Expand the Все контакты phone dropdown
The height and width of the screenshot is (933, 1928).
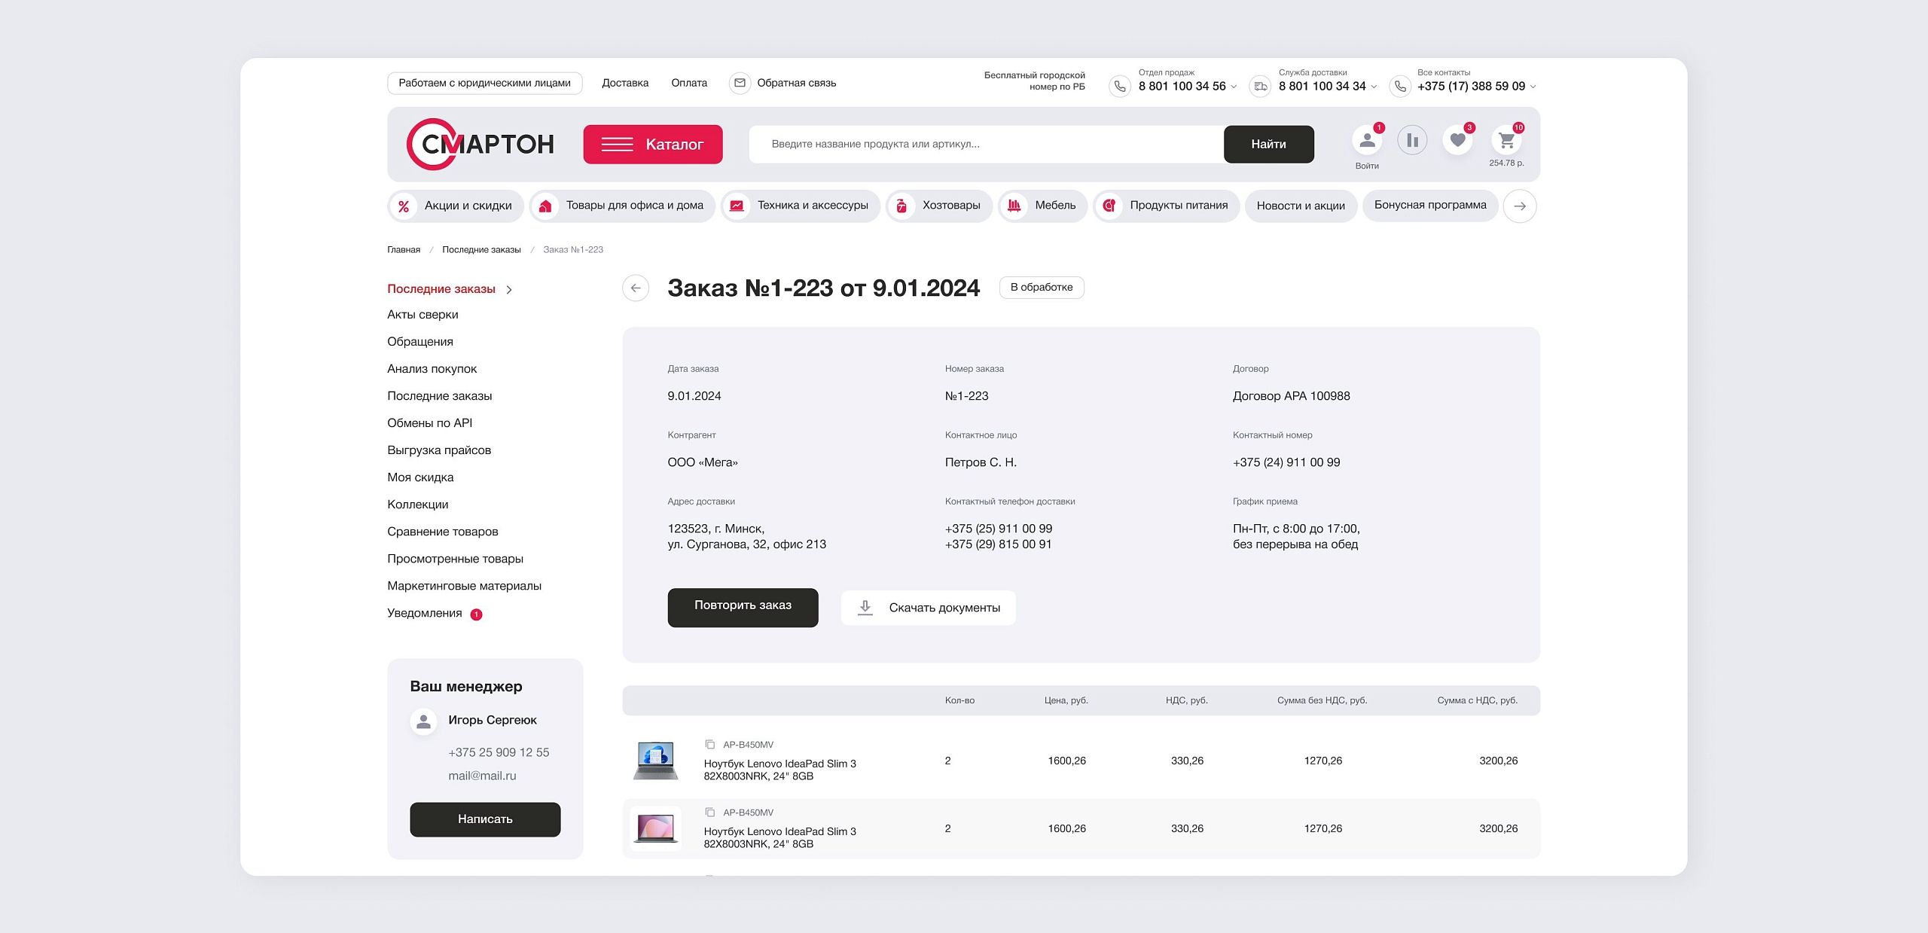[1533, 87]
